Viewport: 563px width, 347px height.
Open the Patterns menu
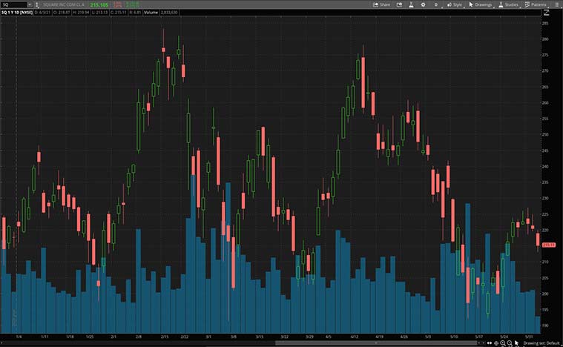(x=536, y=4)
